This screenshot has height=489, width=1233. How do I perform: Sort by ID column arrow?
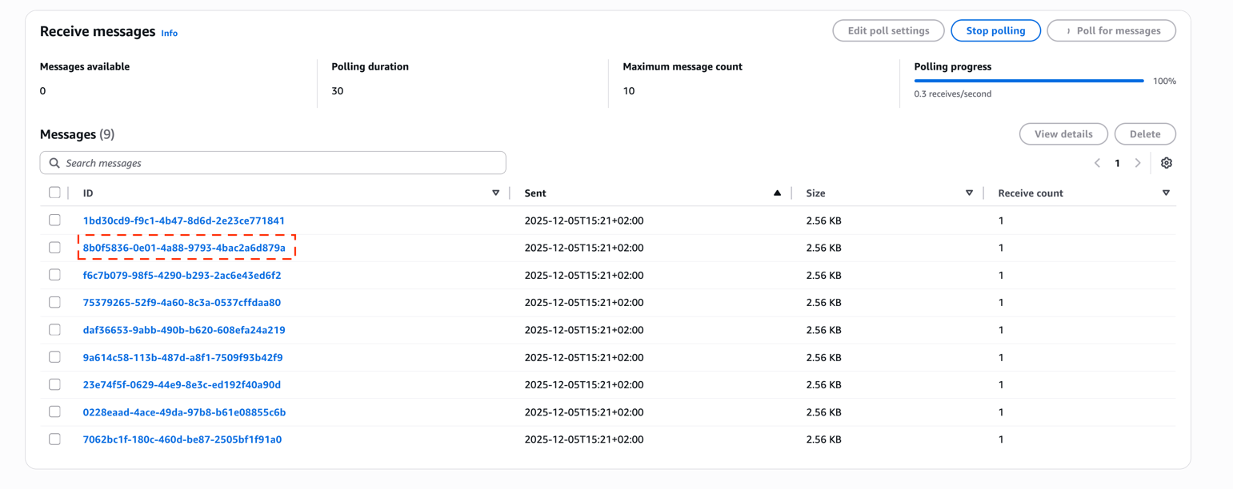[495, 193]
